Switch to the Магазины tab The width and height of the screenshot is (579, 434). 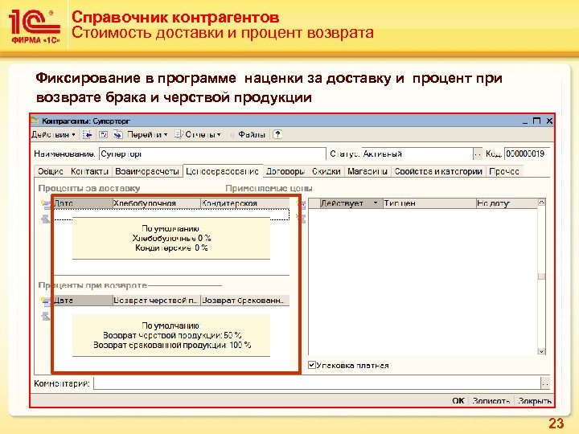coord(368,171)
